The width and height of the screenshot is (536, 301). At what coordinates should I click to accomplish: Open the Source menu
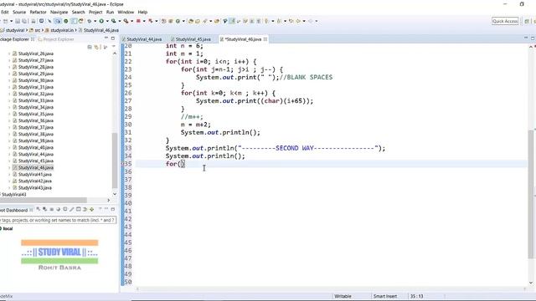point(19,12)
